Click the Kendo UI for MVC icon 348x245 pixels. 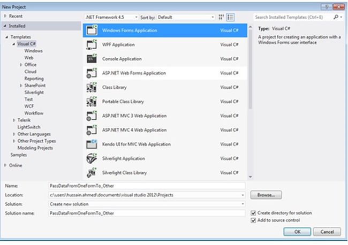point(92,144)
